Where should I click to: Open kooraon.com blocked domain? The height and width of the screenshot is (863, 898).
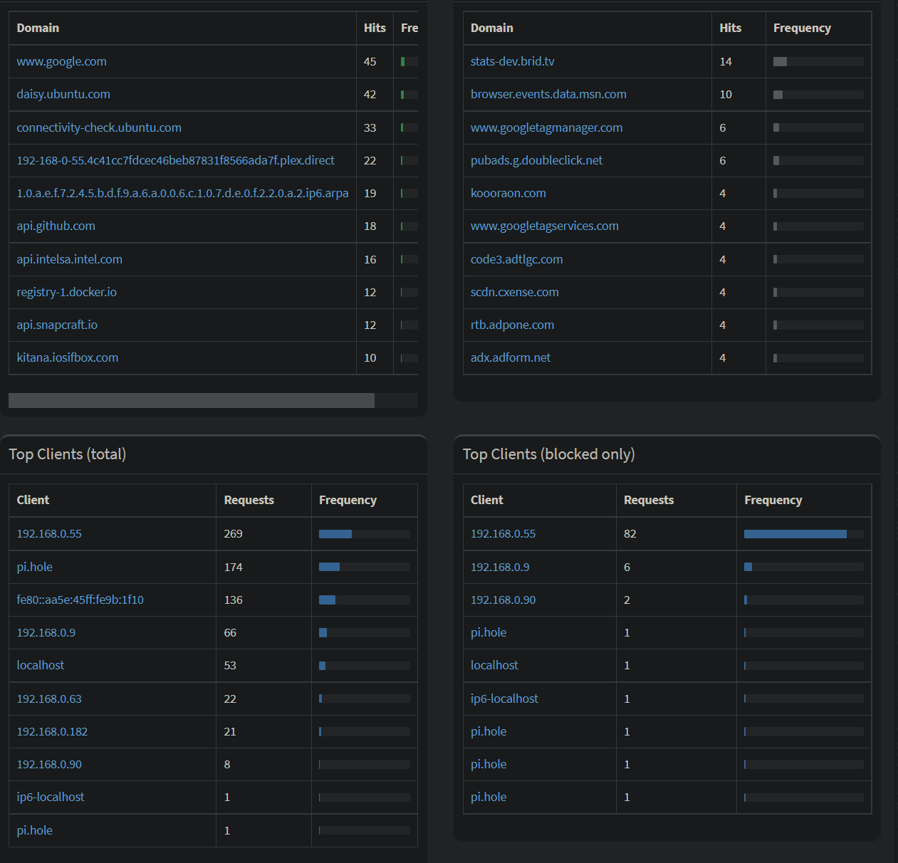pos(508,193)
